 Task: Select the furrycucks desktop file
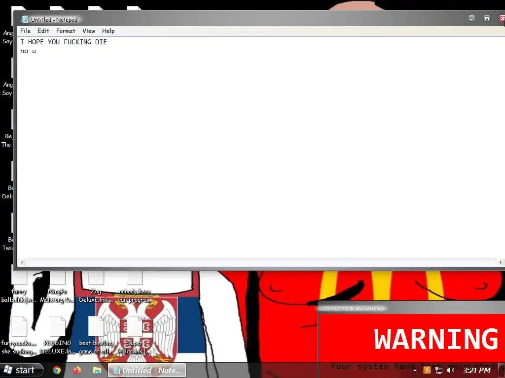pos(19,335)
